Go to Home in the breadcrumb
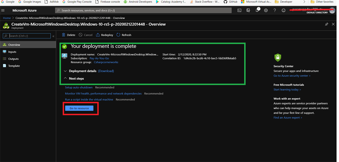The height and width of the screenshot is (162, 339). [x=7, y=18]
